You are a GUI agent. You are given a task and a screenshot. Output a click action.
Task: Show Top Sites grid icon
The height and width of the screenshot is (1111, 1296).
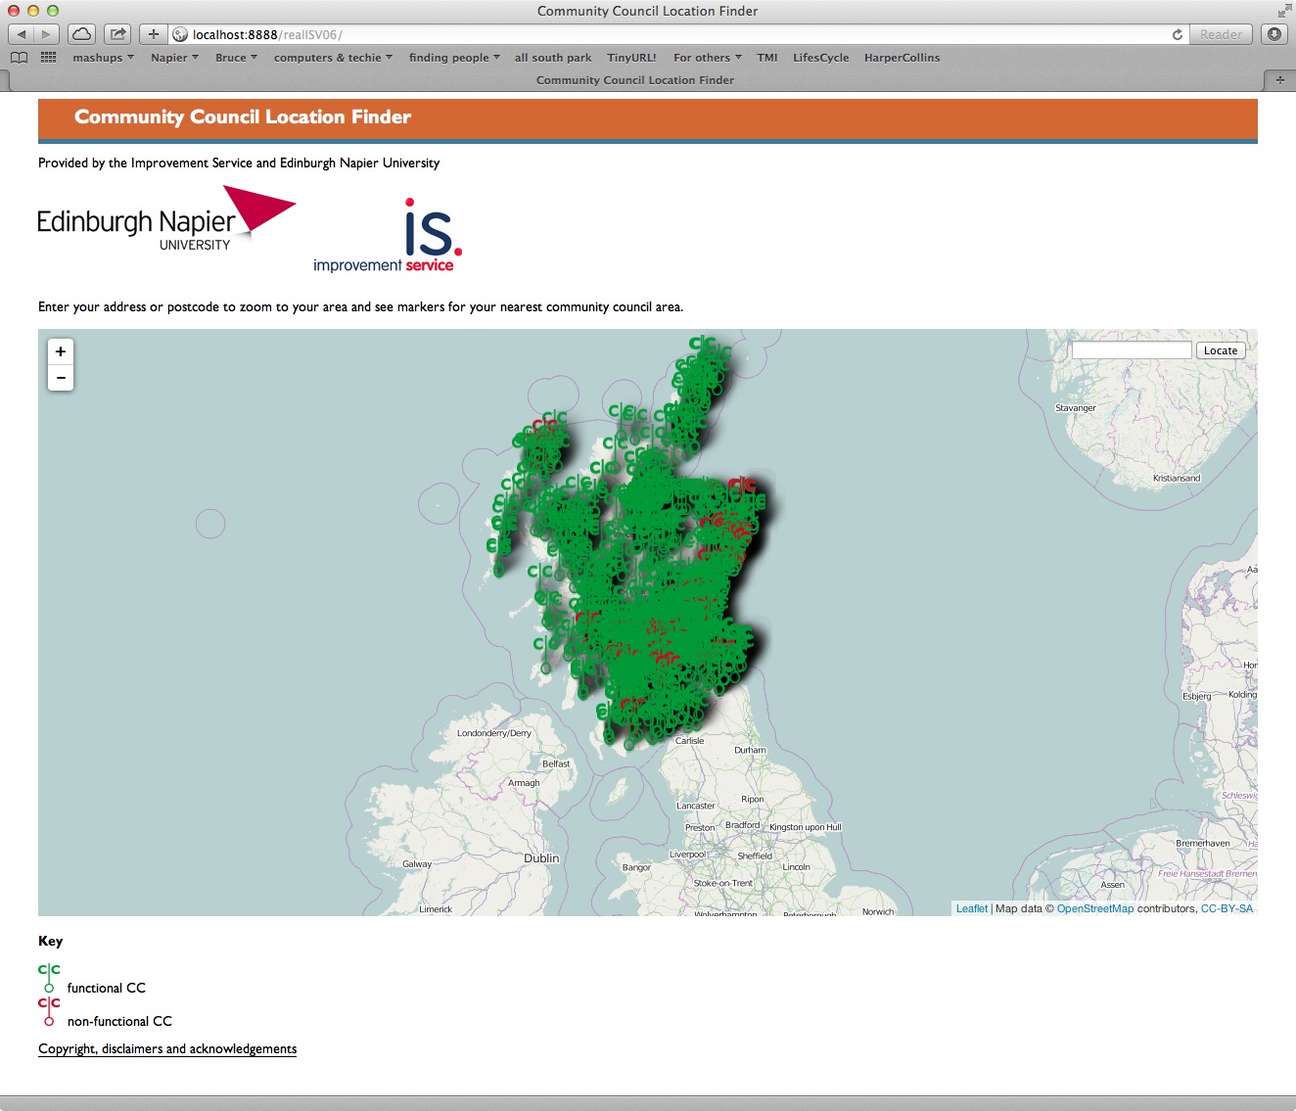(48, 58)
